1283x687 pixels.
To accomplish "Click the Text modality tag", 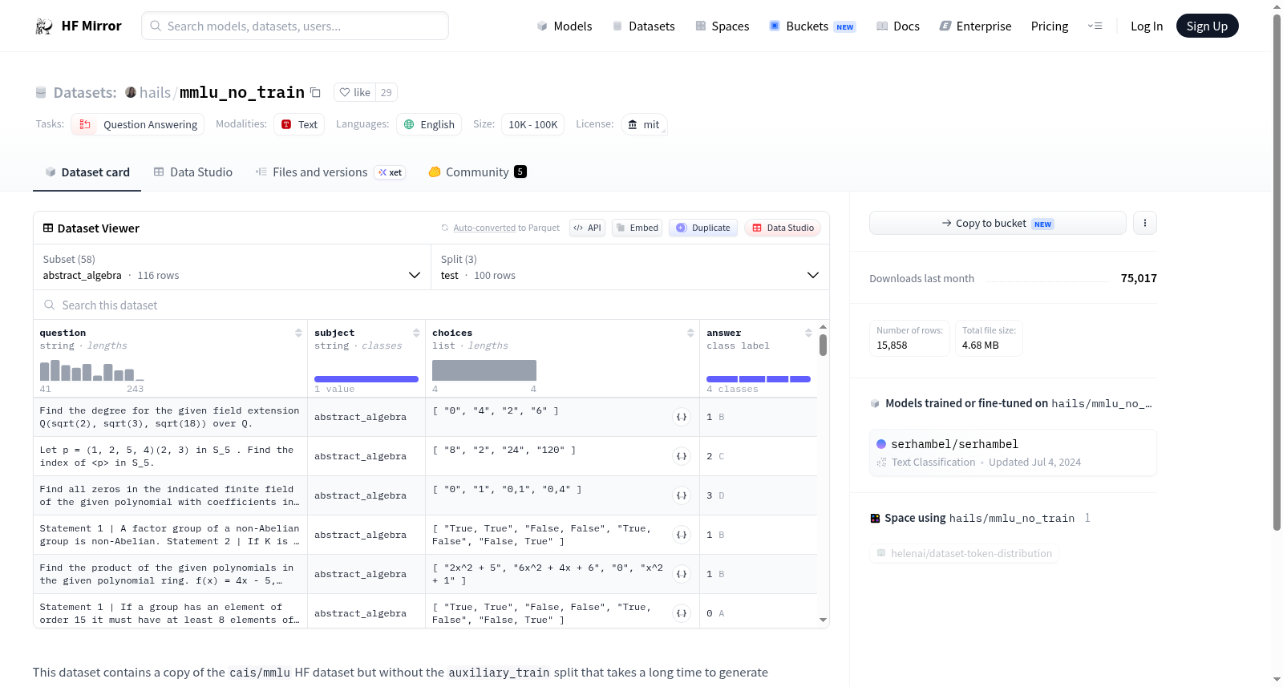I will (299, 124).
